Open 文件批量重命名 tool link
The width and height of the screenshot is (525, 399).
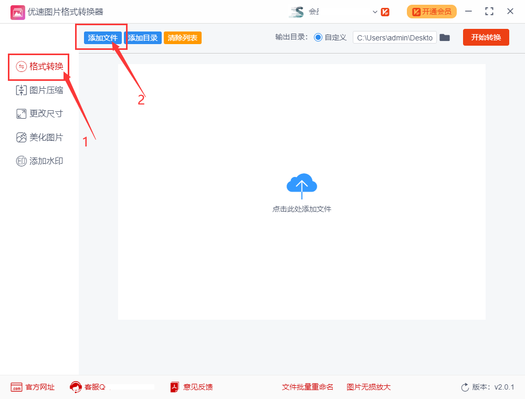coord(308,387)
